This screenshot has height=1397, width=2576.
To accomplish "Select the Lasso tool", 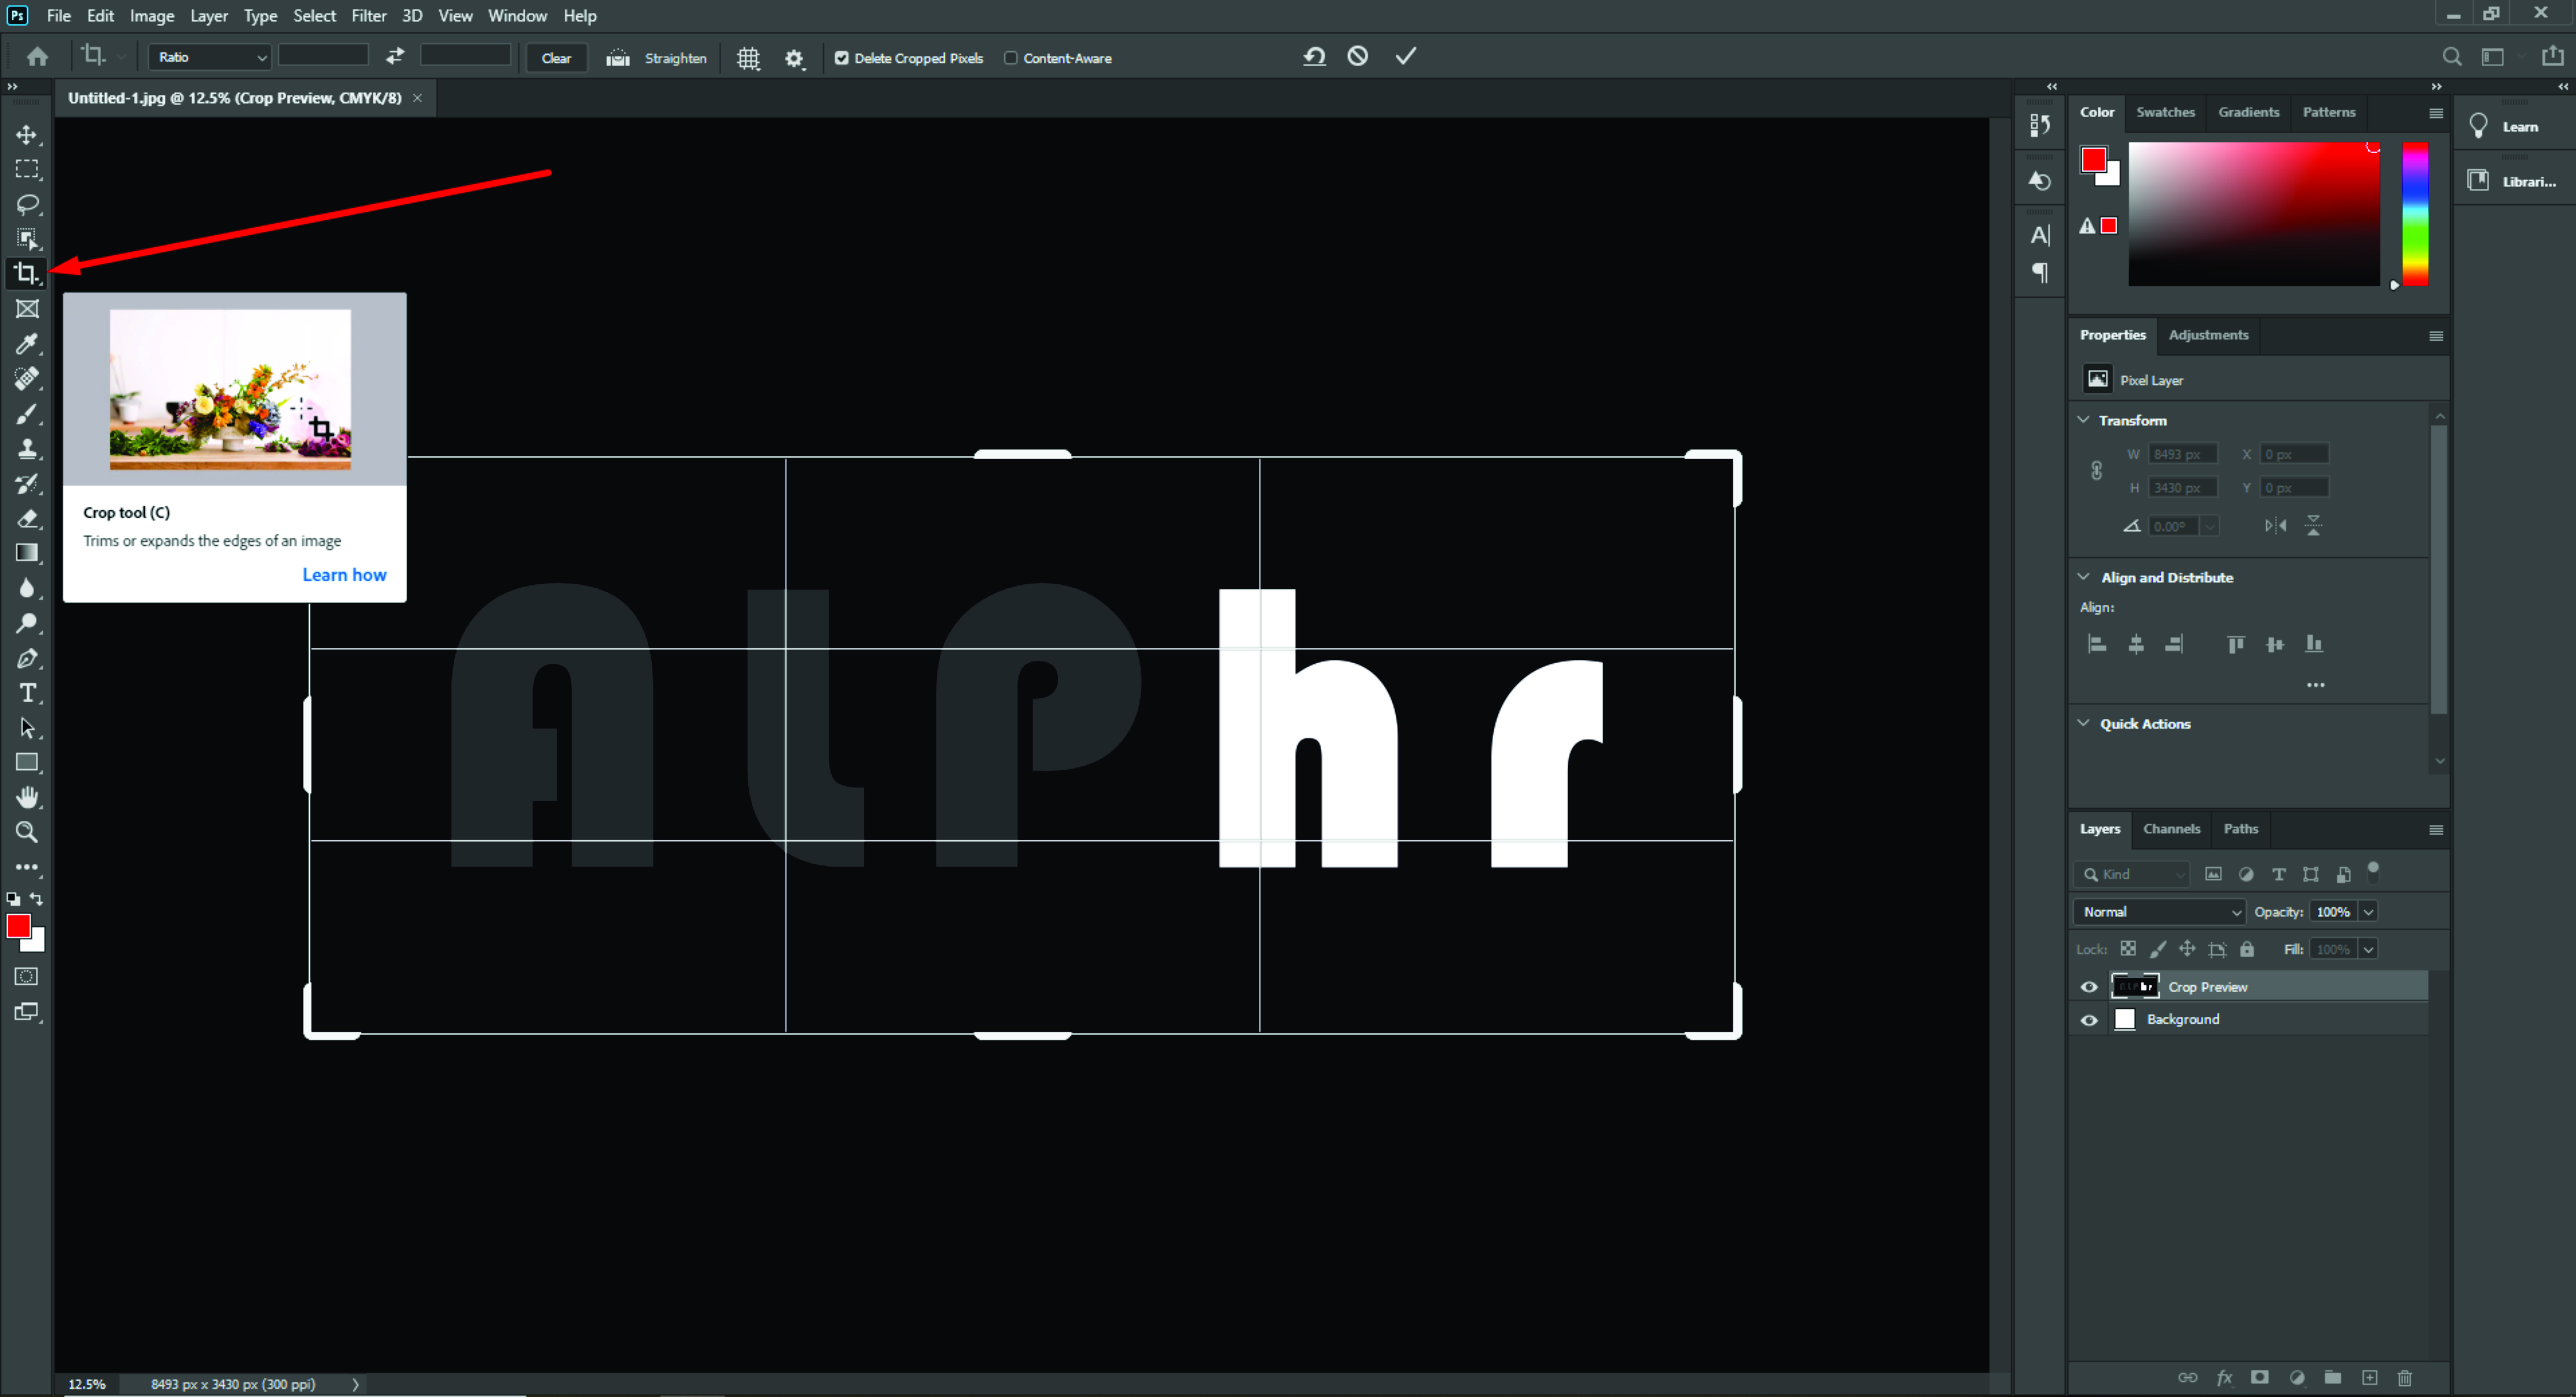I will tap(27, 204).
